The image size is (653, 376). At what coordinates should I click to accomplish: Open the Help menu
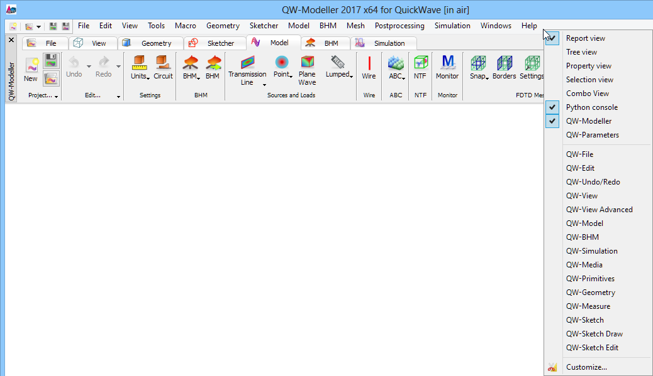pyautogui.click(x=529, y=26)
